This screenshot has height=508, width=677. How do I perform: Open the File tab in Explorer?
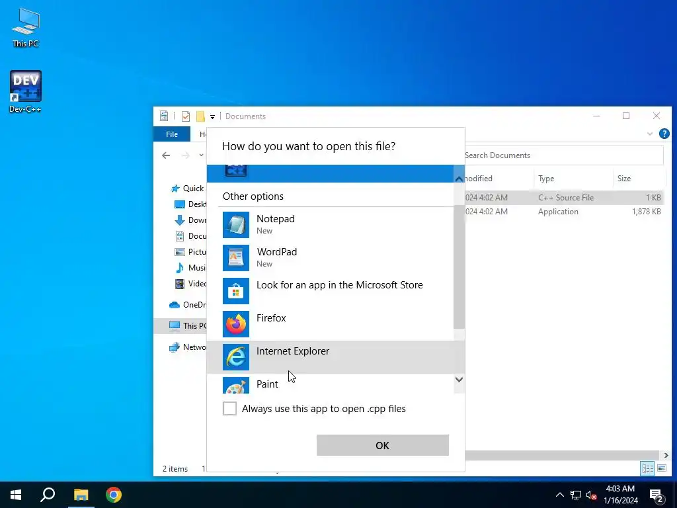(x=172, y=134)
